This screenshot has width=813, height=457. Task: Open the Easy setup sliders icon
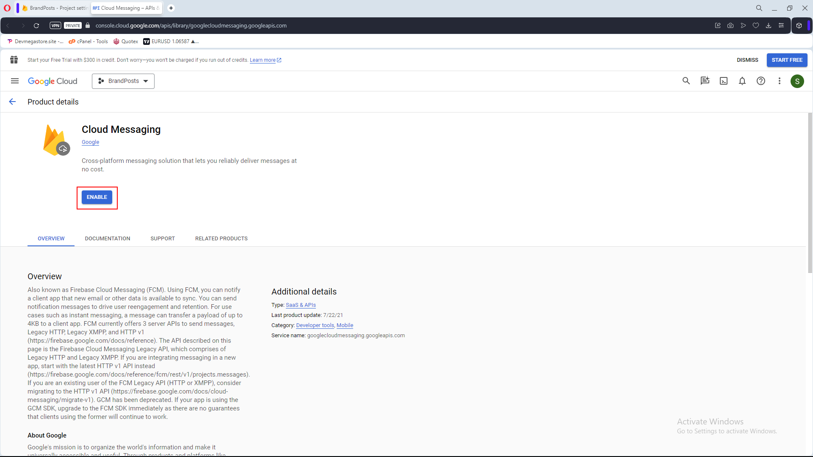coord(781,26)
